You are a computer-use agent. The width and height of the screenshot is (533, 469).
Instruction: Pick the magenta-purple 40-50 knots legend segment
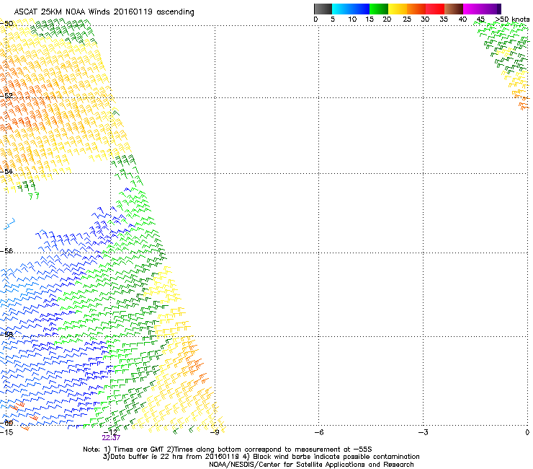click(x=482, y=9)
